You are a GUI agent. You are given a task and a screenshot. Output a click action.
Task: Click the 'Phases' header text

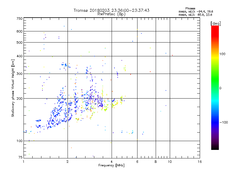(190, 9)
